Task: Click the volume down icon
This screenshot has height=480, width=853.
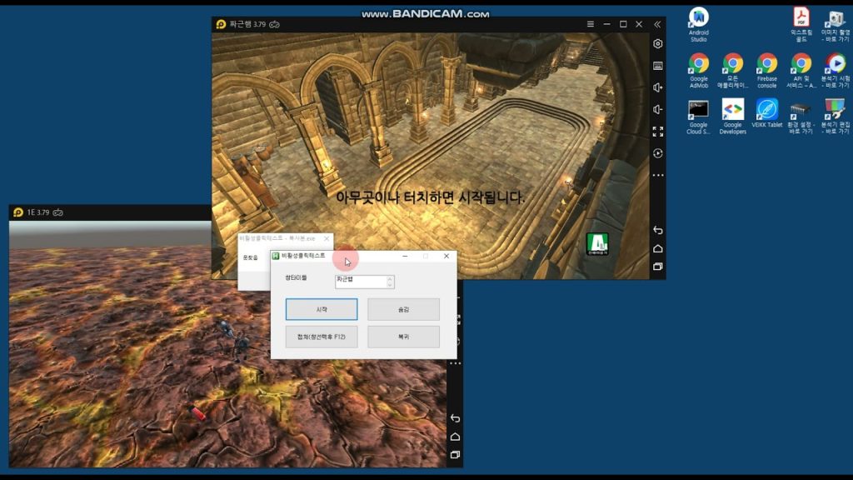Action: (657, 109)
